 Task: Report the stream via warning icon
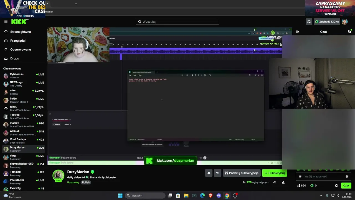coord(283,182)
